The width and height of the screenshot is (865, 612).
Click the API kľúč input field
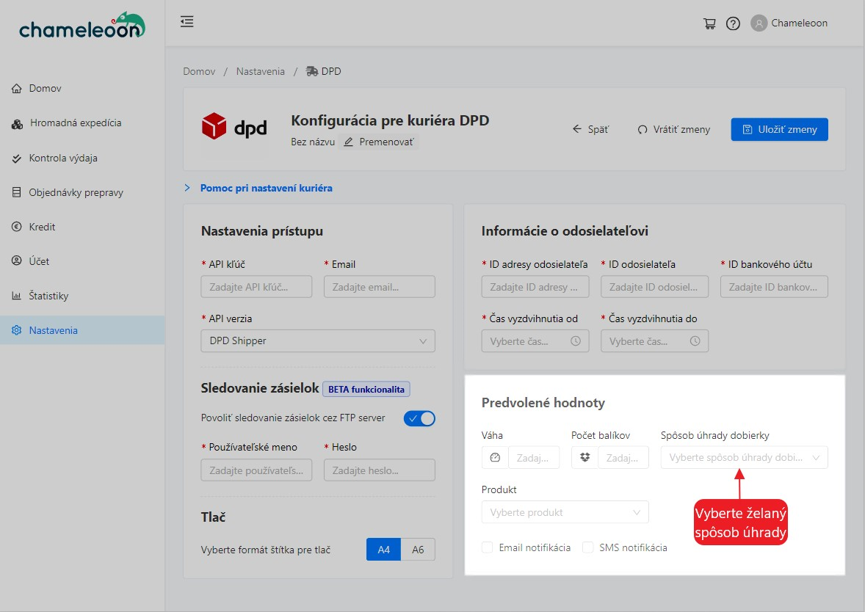pos(256,287)
